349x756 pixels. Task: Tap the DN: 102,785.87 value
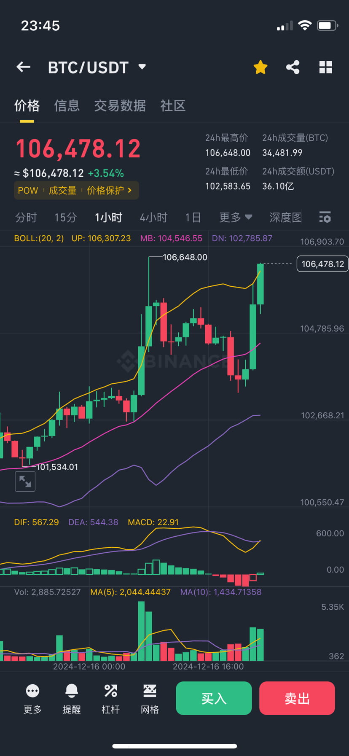point(242,238)
